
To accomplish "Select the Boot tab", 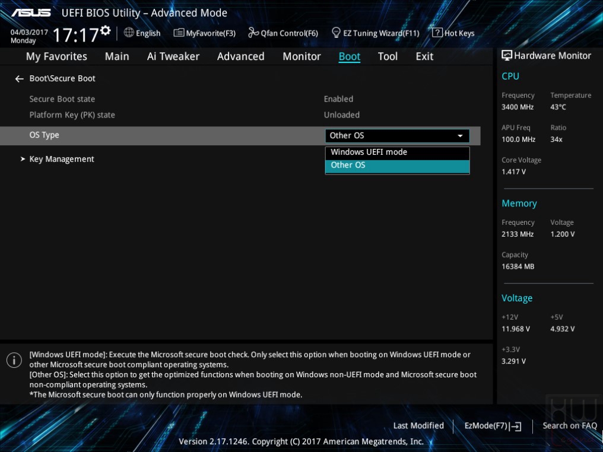I will 349,56.
